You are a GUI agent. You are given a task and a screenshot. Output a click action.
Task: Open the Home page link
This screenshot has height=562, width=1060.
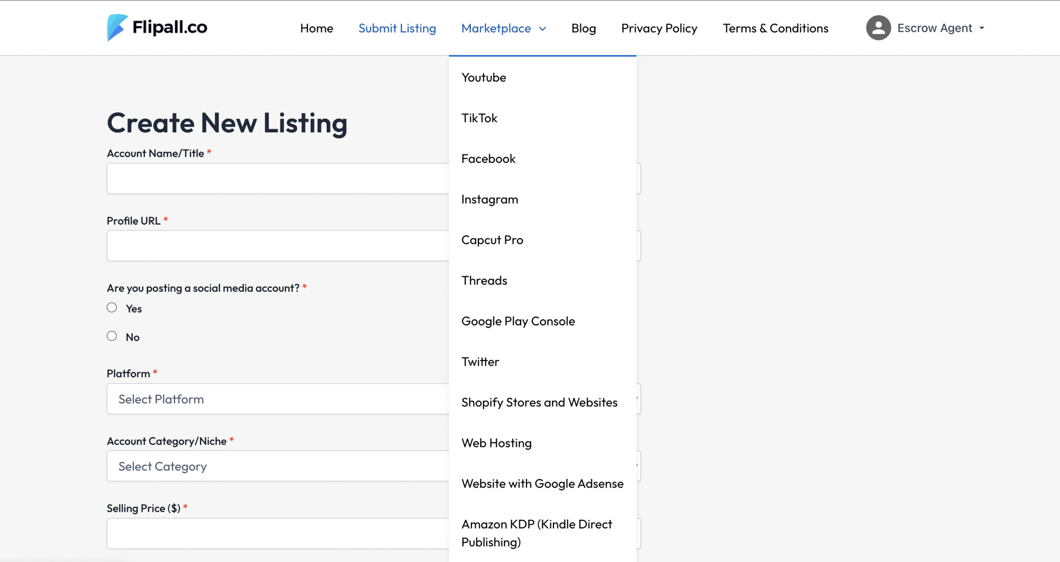coord(316,28)
